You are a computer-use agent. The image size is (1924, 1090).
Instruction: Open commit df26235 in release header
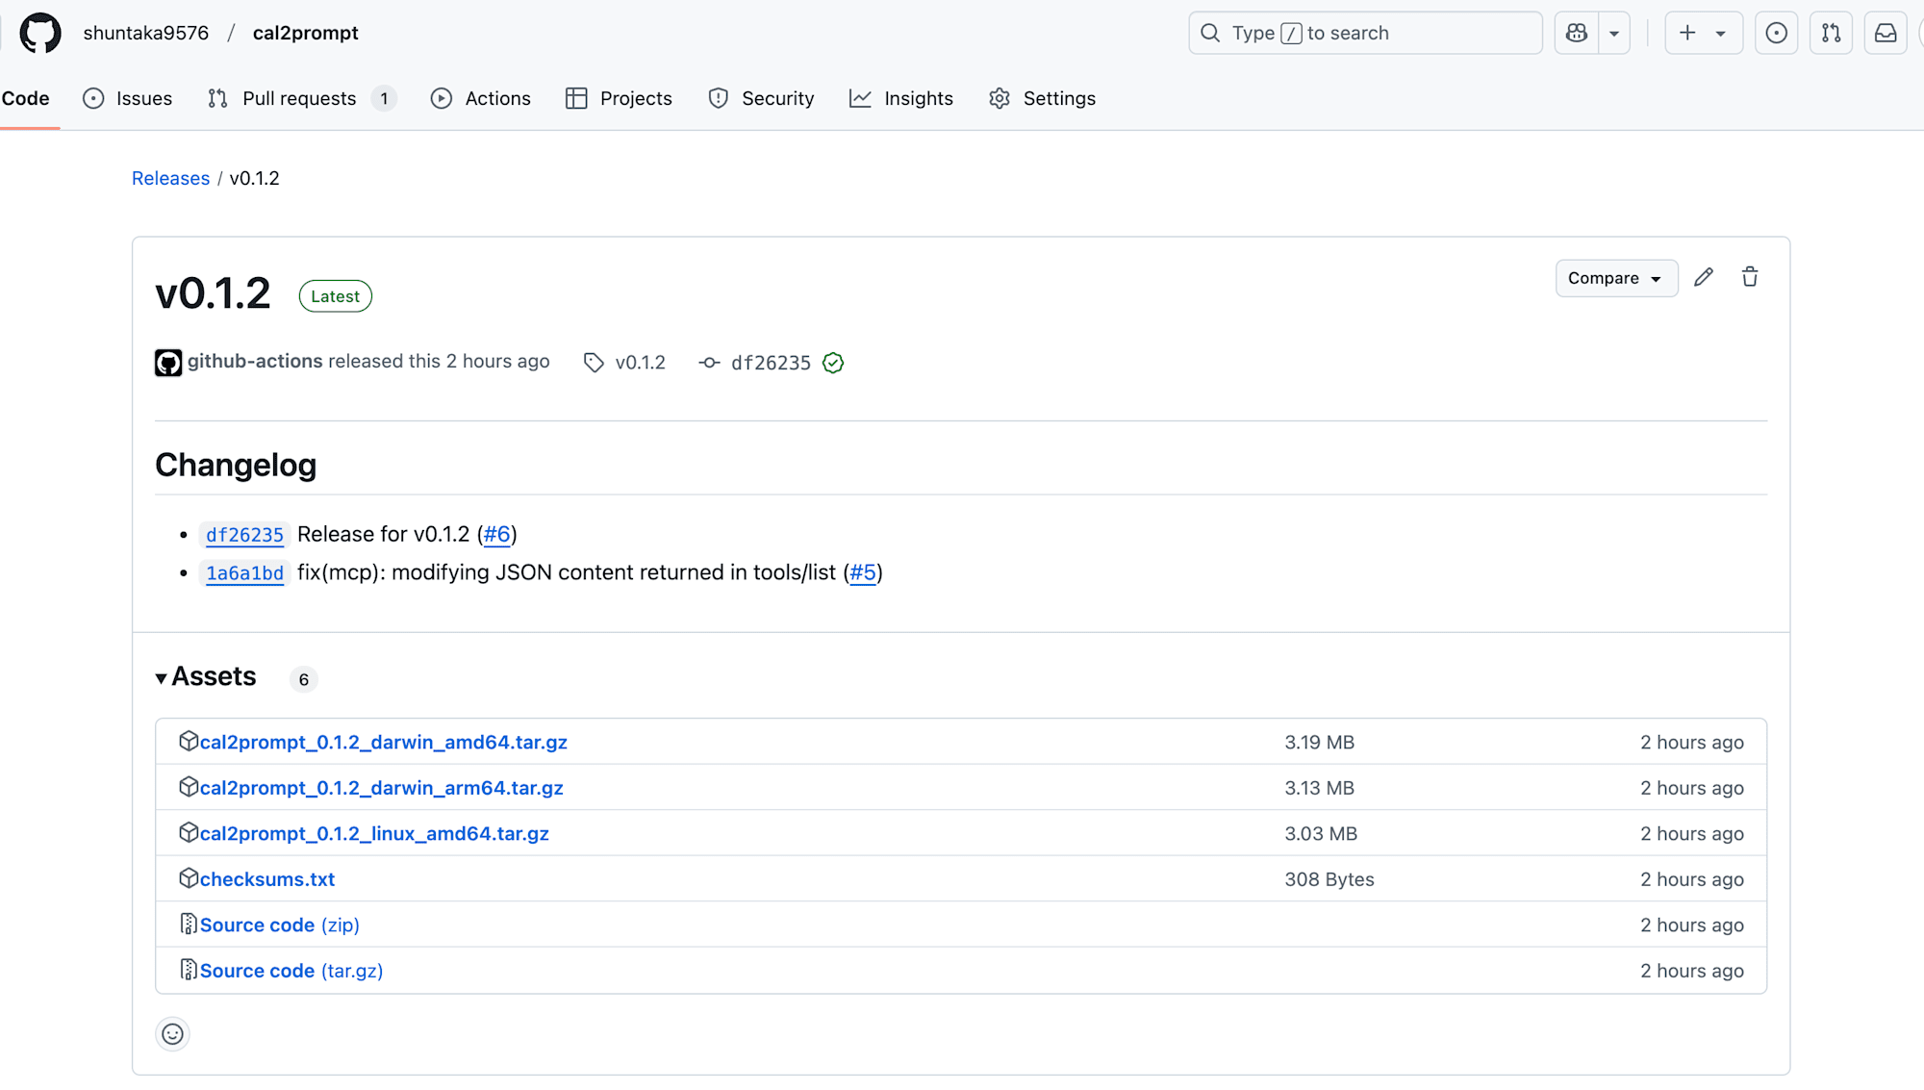(x=771, y=363)
